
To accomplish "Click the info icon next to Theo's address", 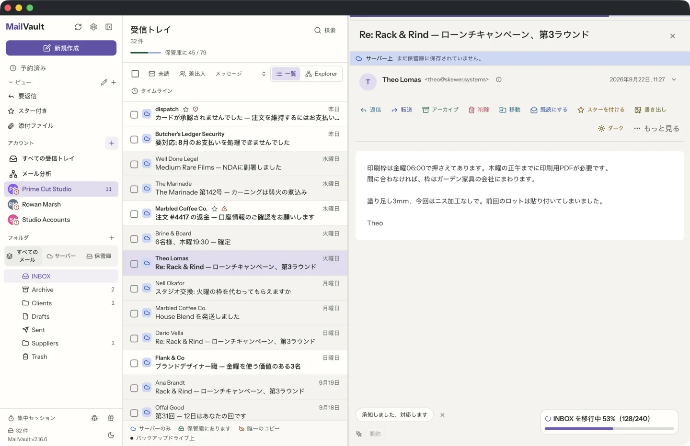I will [499, 79].
